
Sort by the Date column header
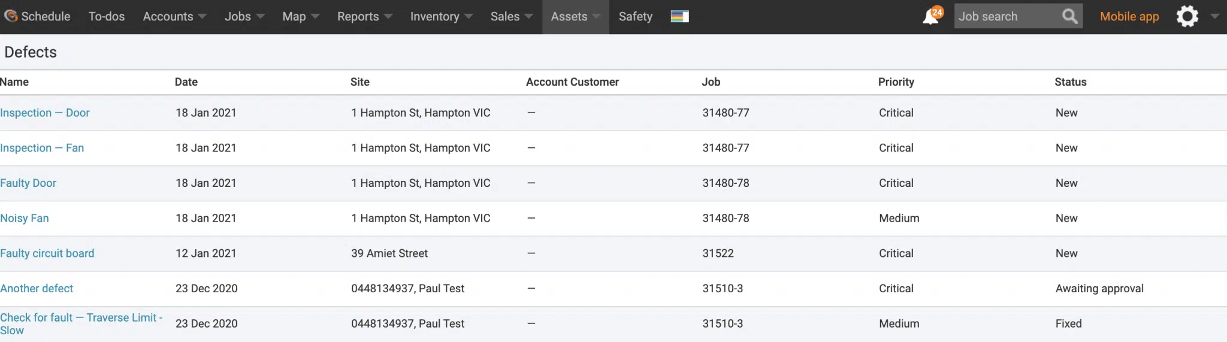186,82
